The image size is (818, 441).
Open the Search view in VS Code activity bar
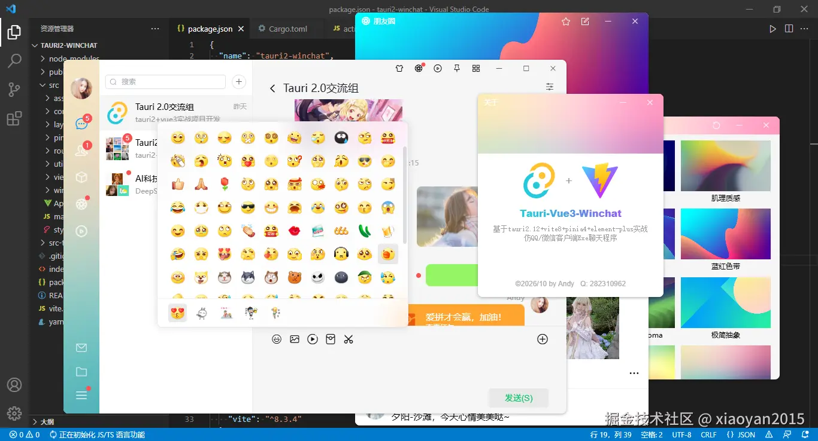14,60
